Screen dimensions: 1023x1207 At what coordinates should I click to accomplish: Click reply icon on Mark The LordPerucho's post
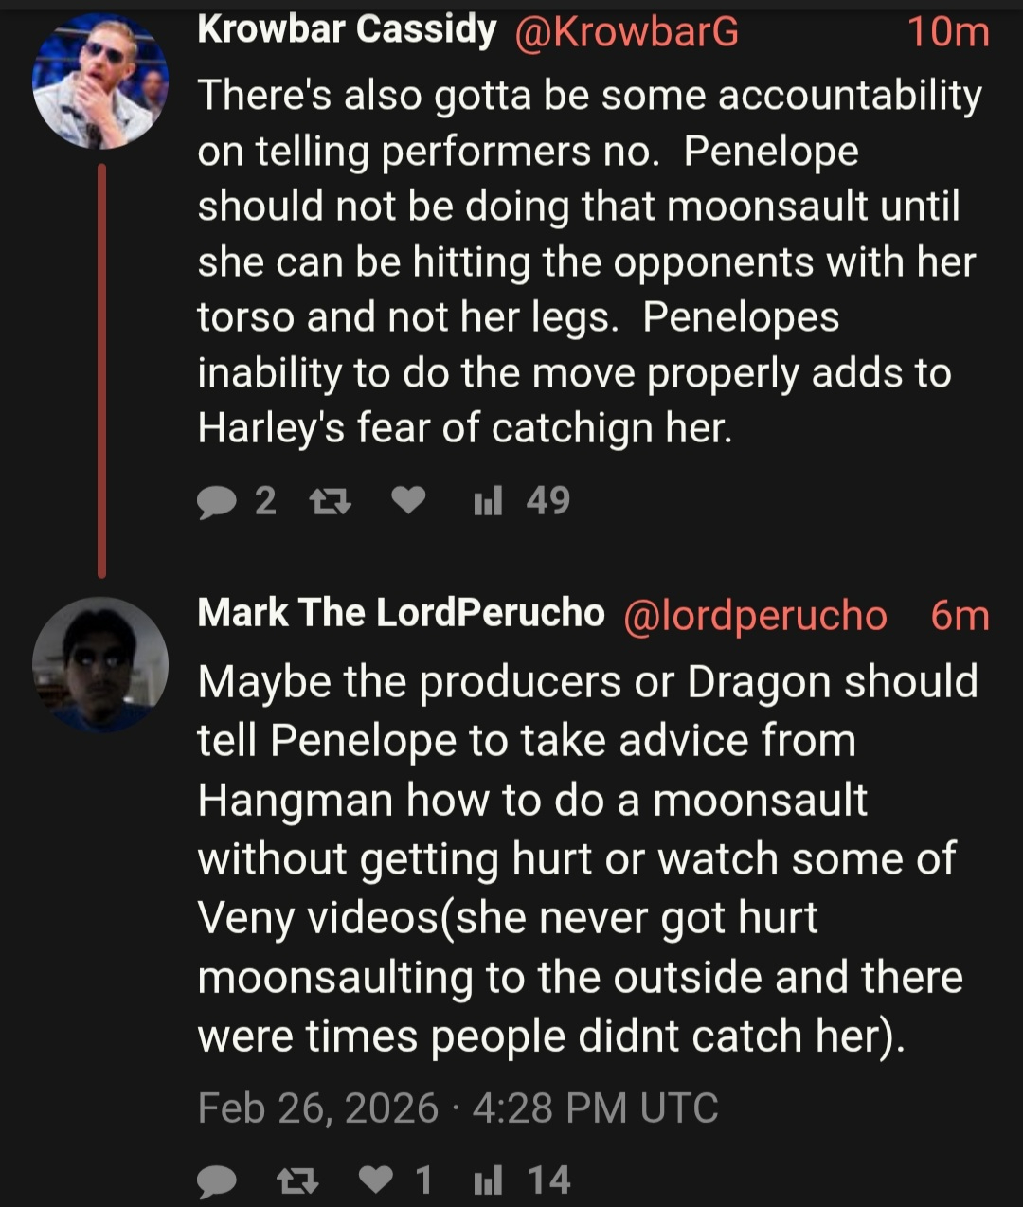click(217, 1181)
